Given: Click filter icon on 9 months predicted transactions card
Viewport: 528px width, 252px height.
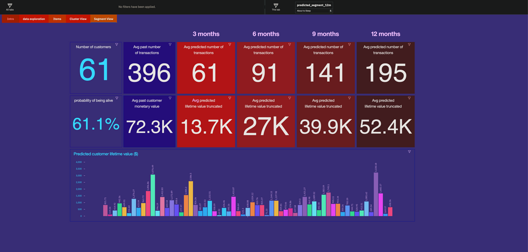Looking at the screenshot, I should point(350,44).
